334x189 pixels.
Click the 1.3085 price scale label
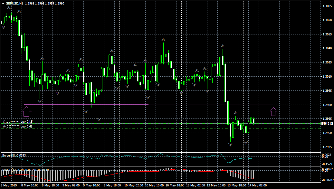click(x=327, y=6)
